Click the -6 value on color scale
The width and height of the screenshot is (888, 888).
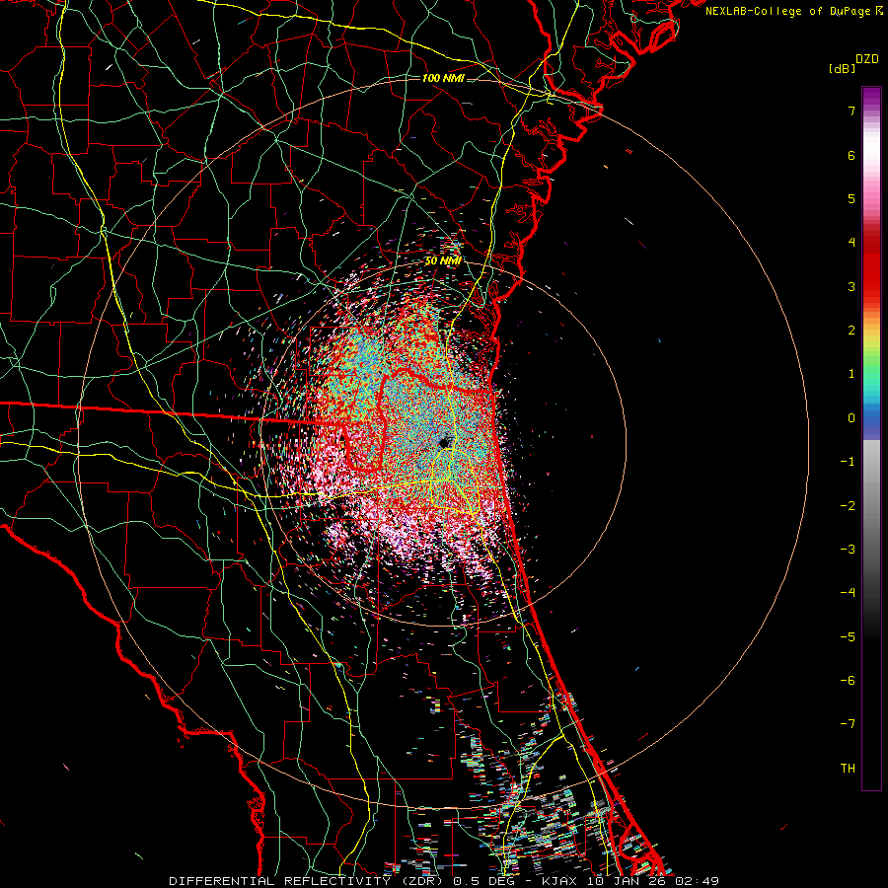coord(848,681)
